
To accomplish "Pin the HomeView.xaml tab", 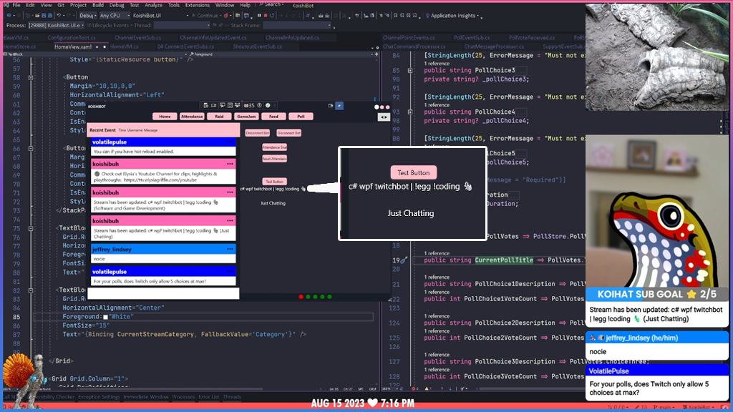I will coord(97,46).
